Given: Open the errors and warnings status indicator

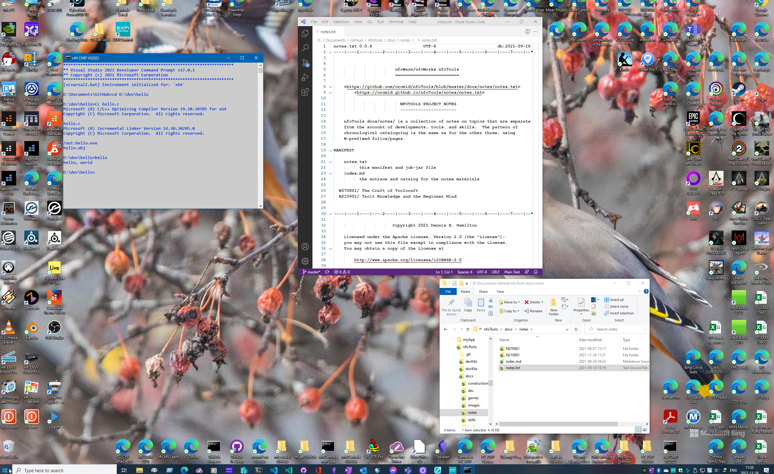Looking at the screenshot, I should 342,272.
